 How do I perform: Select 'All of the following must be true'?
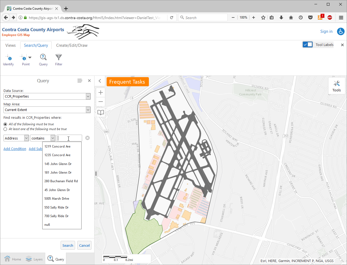(x=5, y=124)
